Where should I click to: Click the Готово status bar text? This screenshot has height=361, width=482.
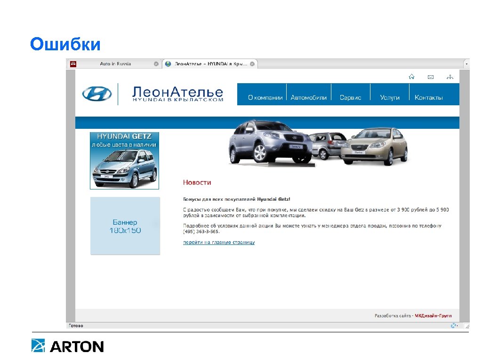76,326
